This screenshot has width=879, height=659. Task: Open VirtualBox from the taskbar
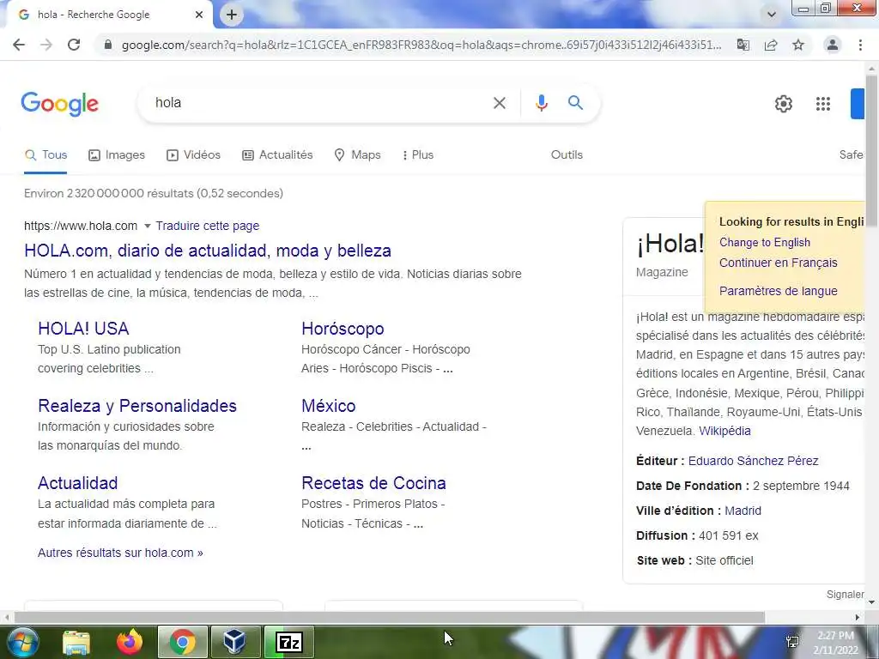tap(234, 642)
